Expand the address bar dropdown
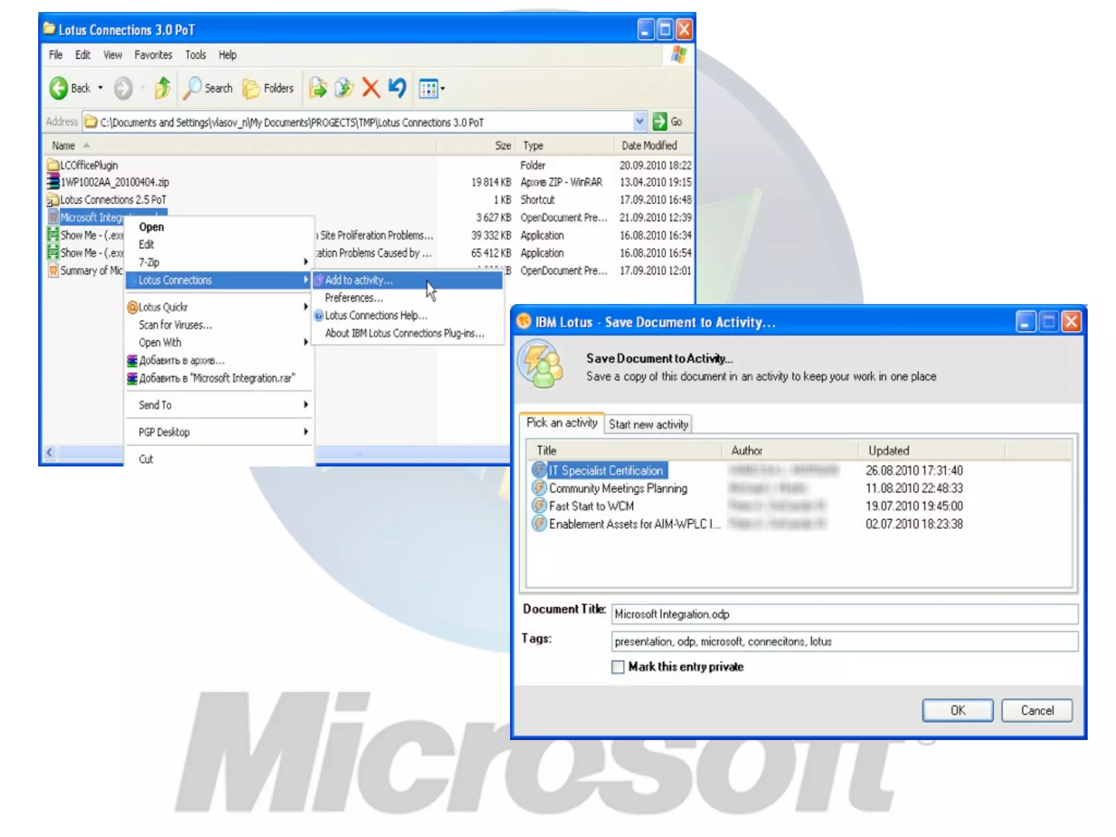Viewport: 1116px width, 837px height. [x=640, y=122]
